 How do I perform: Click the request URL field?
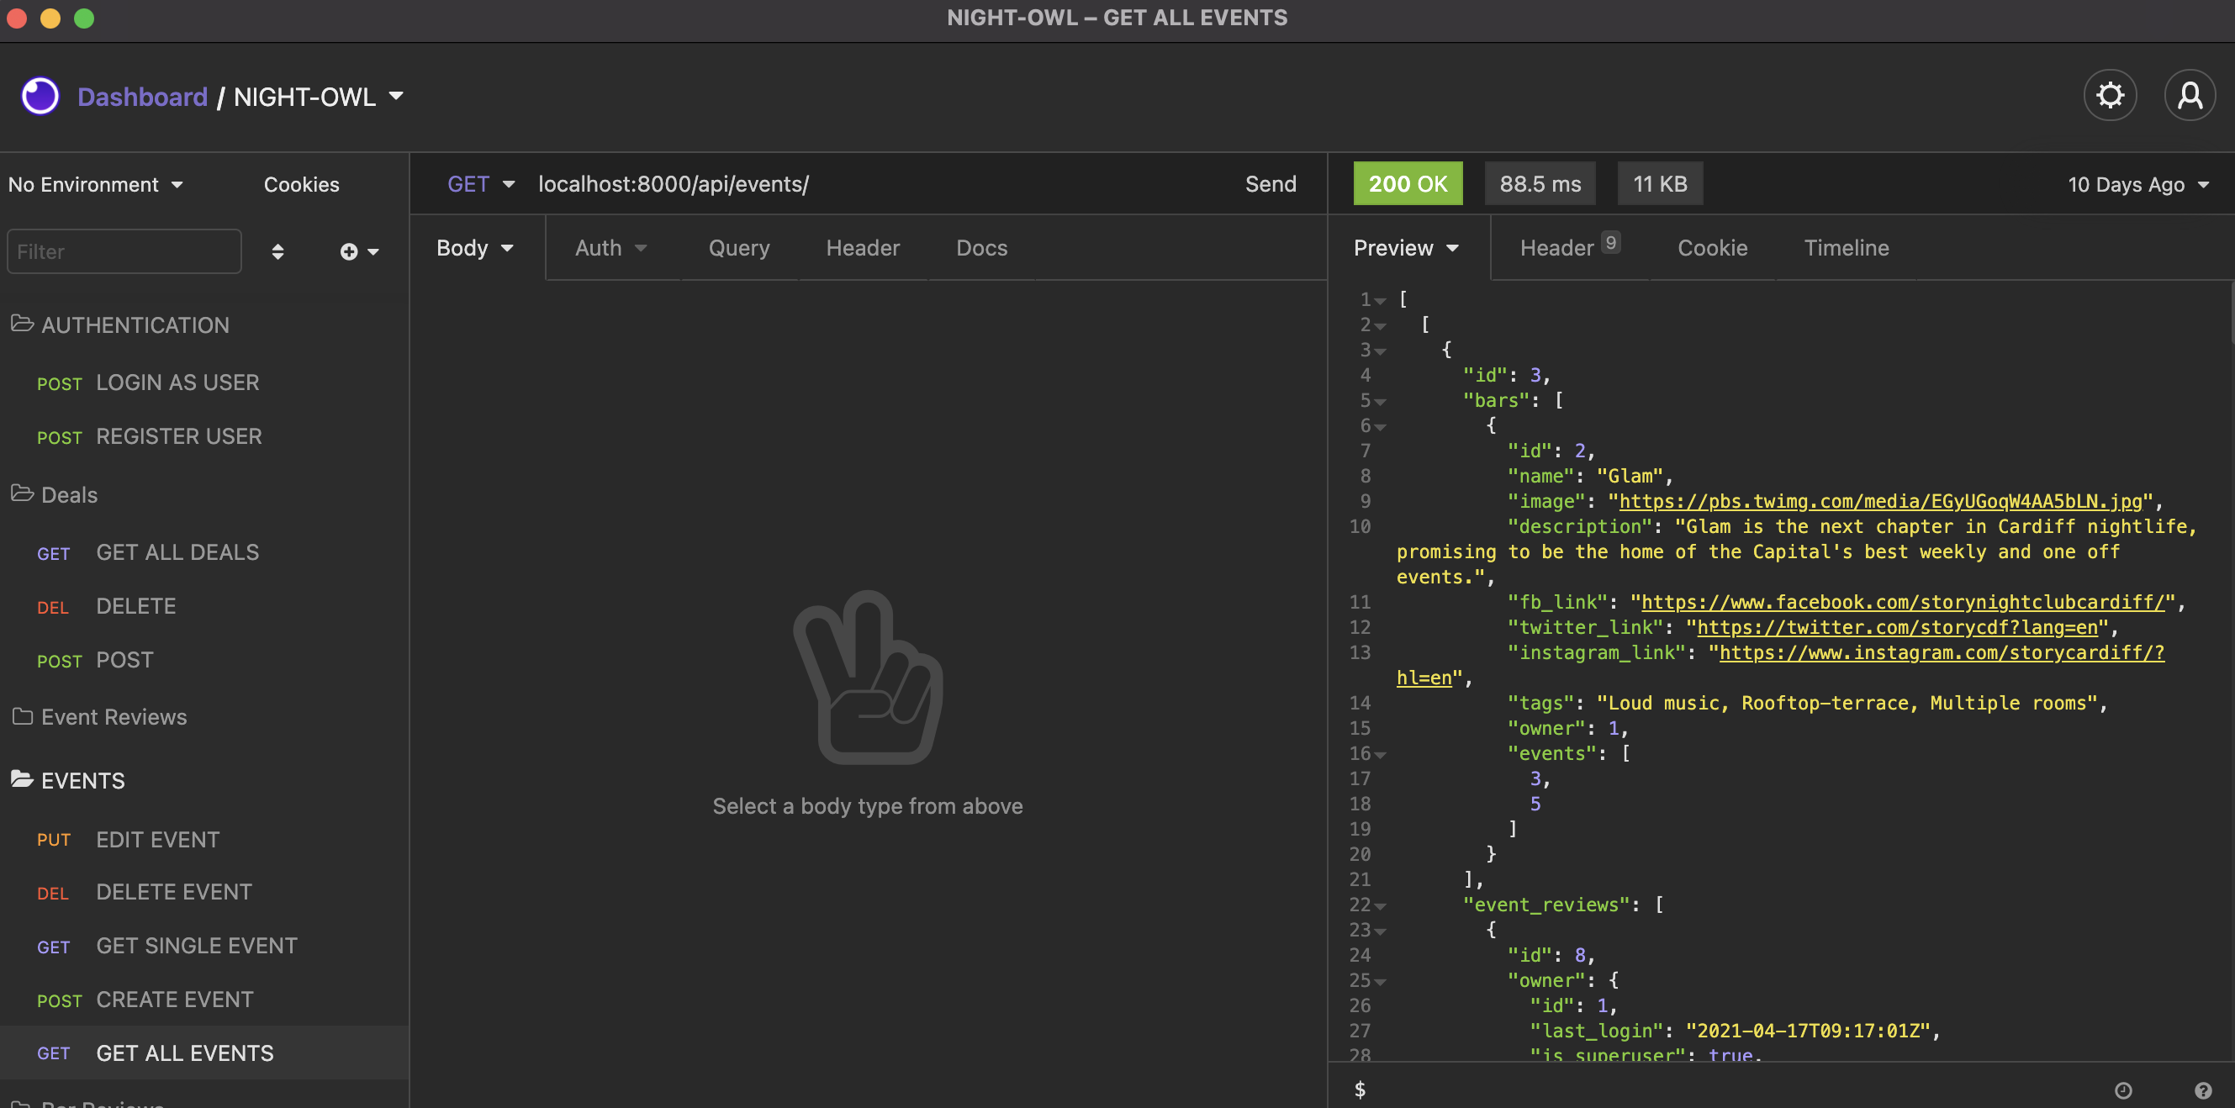point(880,184)
